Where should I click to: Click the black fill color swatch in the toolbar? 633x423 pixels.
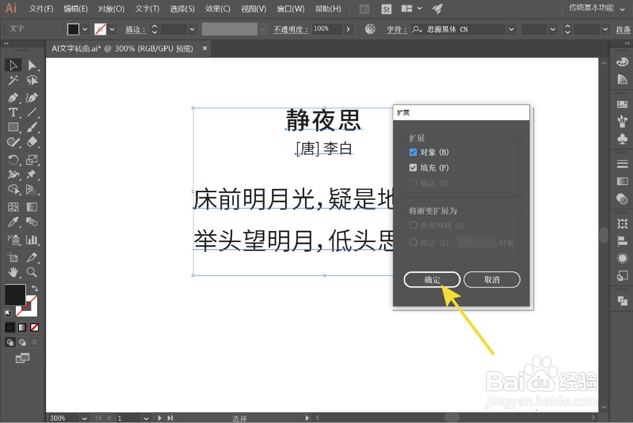pyautogui.click(x=15, y=294)
